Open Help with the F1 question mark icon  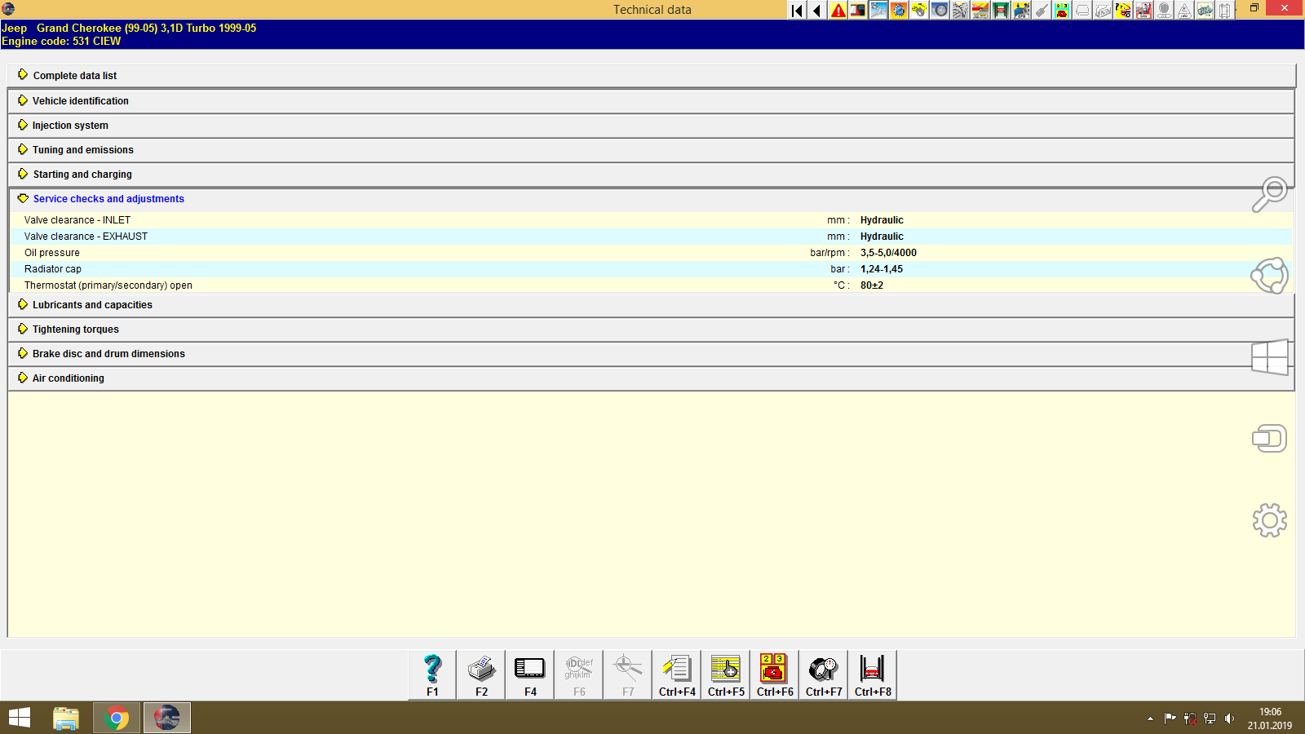[431, 673]
